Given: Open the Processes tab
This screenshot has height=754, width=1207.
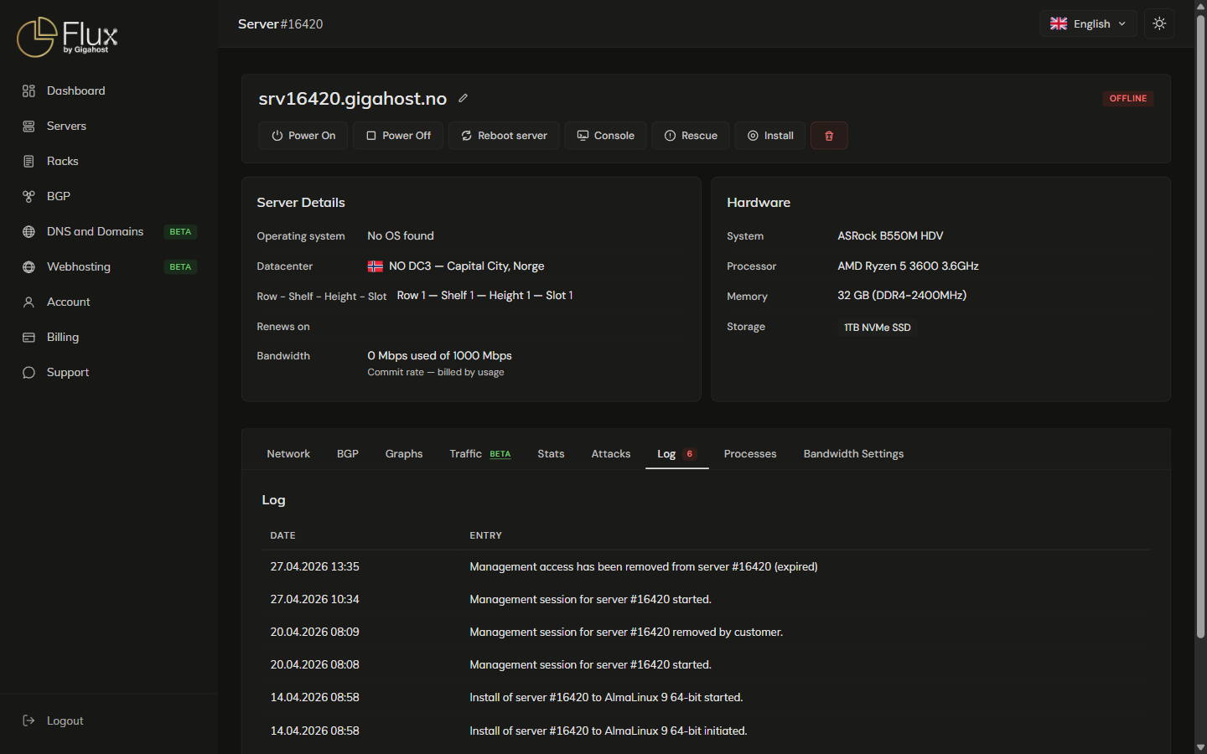Looking at the screenshot, I should [750, 454].
